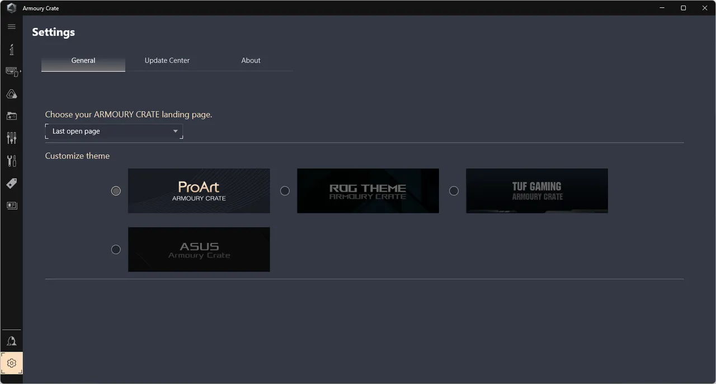The width and height of the screenshot is (716, 384).
Task: Click the ProArt Armoury Crate theme thumbnail
Action: tap(199, 191)
